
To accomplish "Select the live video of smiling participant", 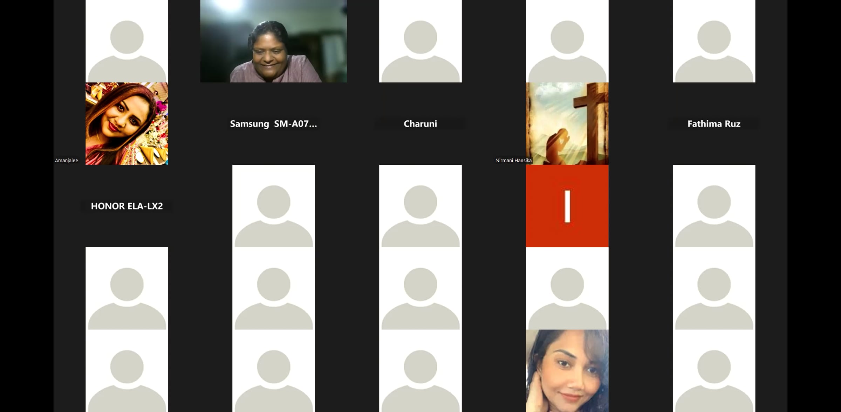I will [274, 41].
